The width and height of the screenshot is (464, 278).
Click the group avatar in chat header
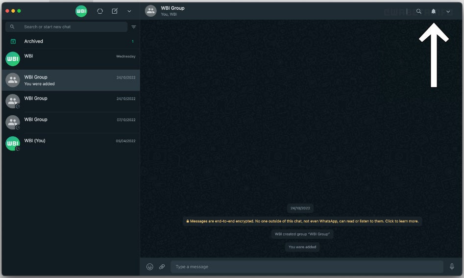151,11
